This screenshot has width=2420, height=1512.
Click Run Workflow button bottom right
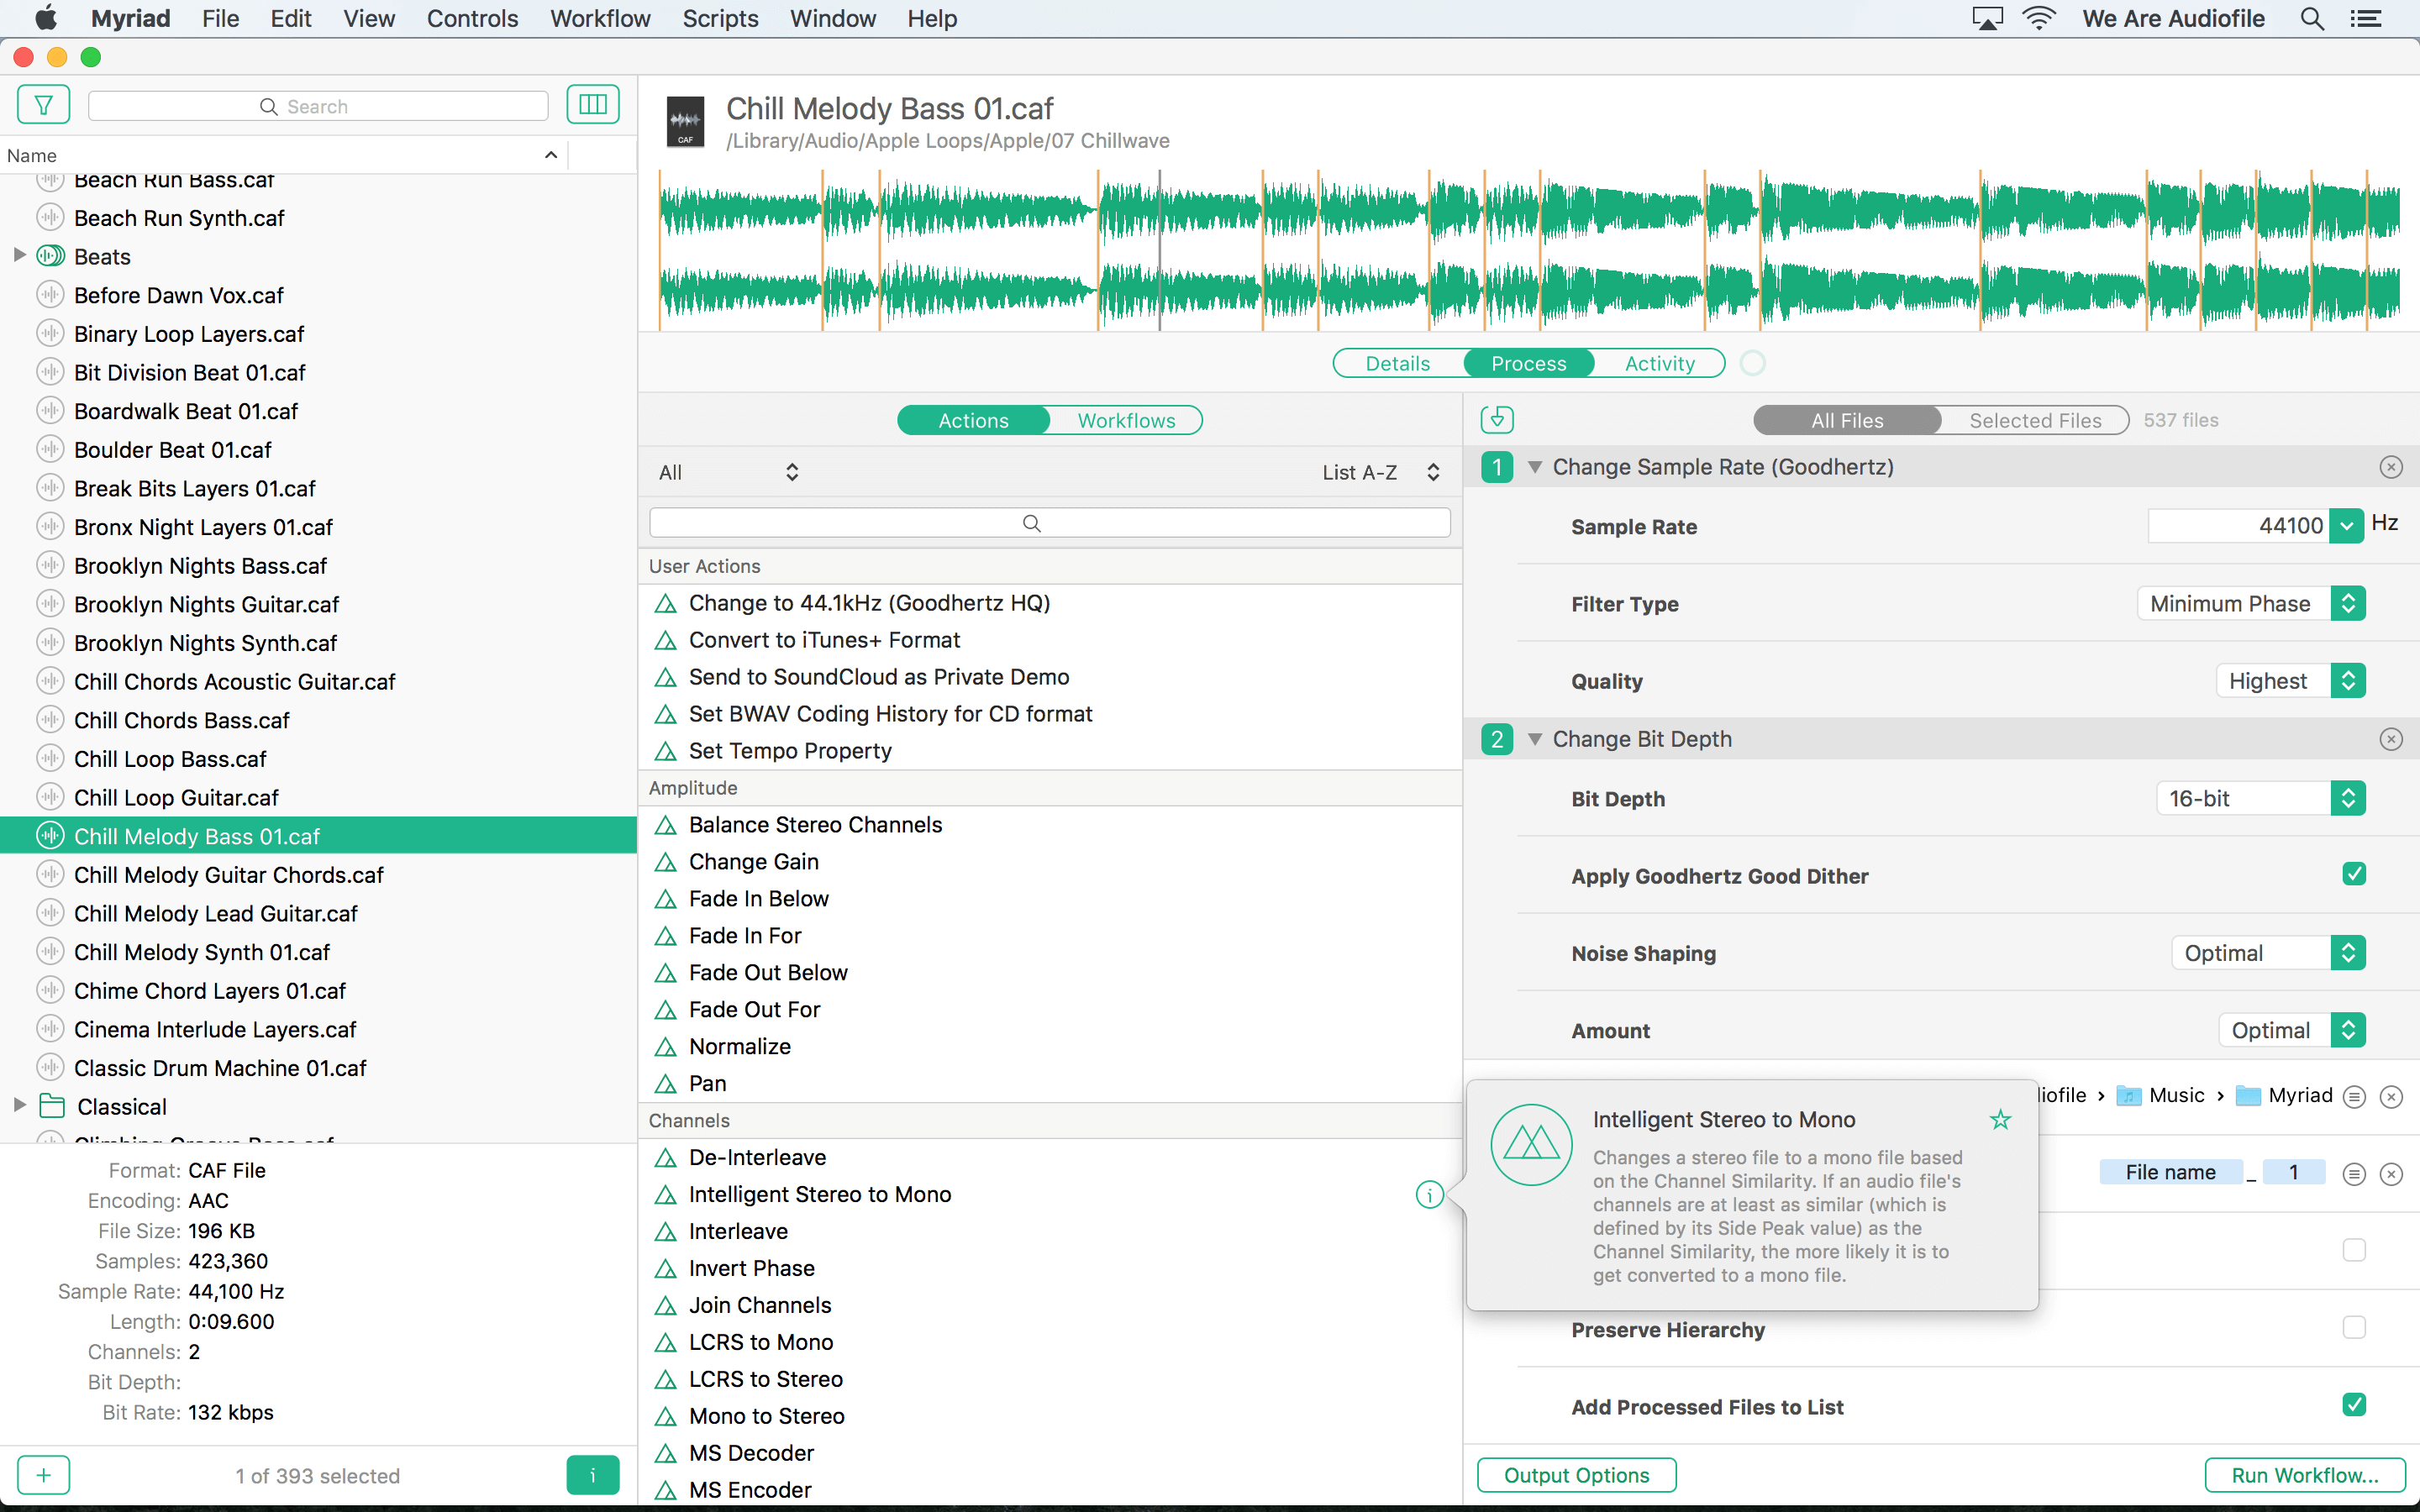click(x=2303, y=1475)
